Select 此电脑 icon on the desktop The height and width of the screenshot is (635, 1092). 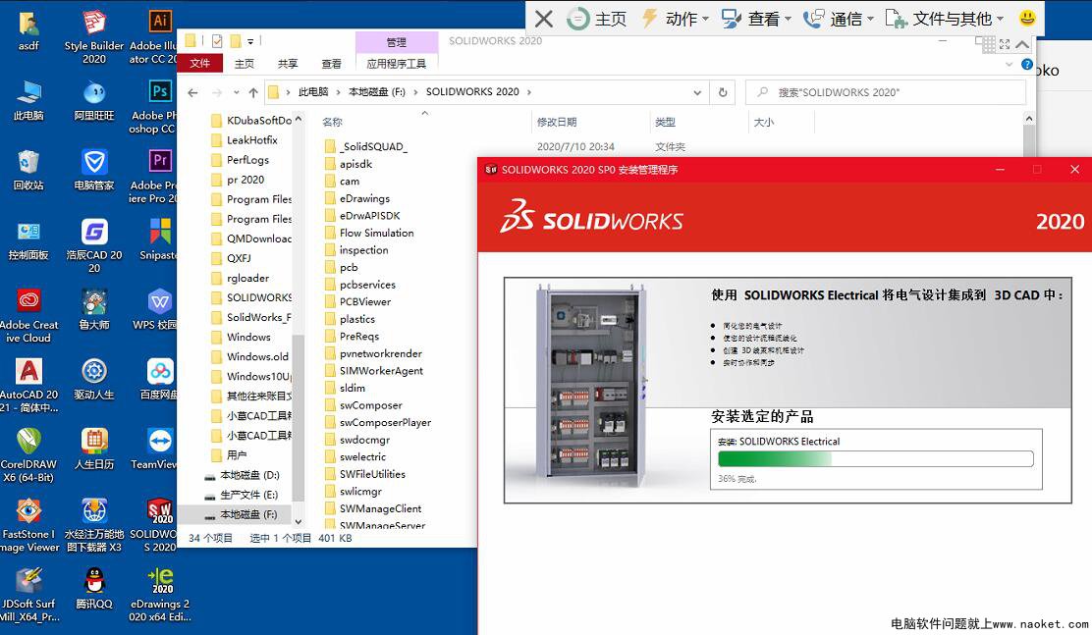pos(28,100)
